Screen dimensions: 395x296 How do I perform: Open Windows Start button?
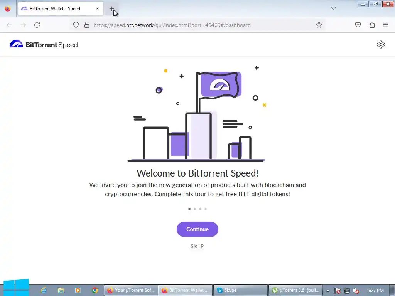(x=16, y=288)
